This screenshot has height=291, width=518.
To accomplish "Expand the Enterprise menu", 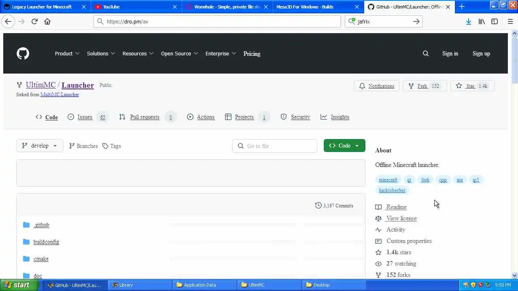I will [221, 53].
